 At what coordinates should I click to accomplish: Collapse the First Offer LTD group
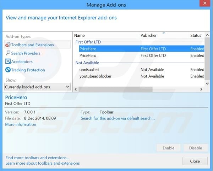click(x=88, y=42)
